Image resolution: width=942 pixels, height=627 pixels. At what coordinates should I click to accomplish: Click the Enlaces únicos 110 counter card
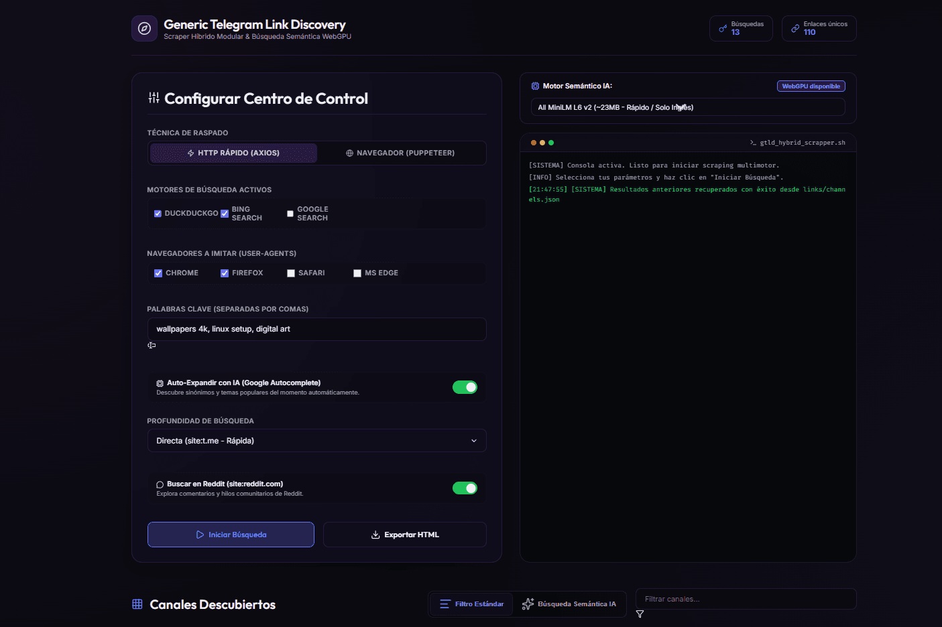tap(819, 28)
